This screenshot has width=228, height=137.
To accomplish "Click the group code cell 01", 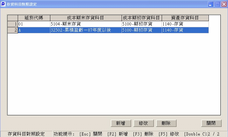I will coord(34,24).
